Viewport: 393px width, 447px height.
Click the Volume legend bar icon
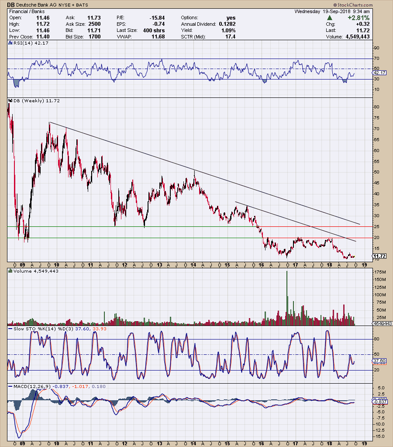point(10,271)
